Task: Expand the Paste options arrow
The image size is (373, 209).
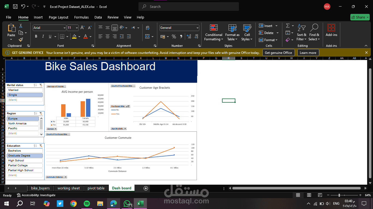Action: click(x=11, y=39)
